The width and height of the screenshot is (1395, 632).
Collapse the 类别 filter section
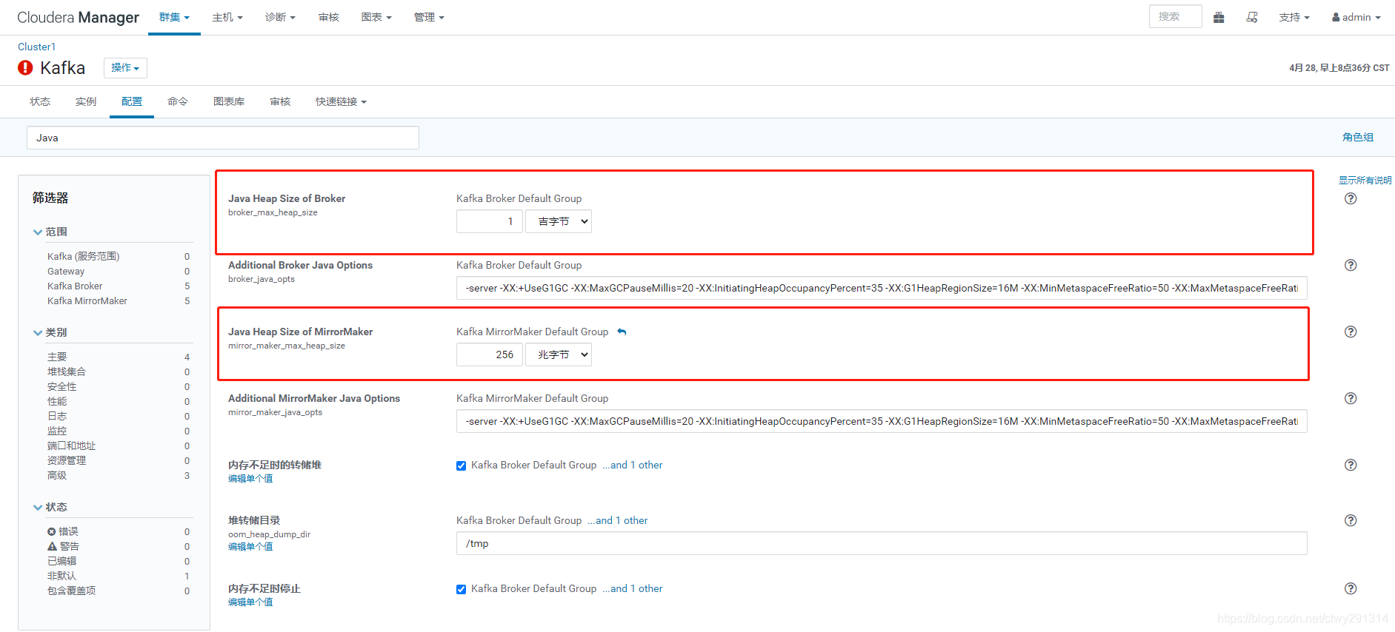tap(50, 332)
